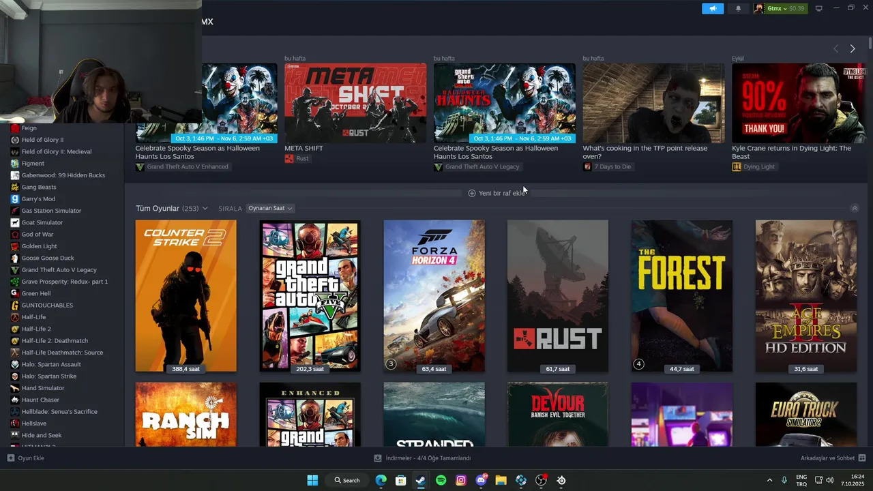873x491 pixels.
Task: Go to next news items arrow
Action: (x=852, y=48)
